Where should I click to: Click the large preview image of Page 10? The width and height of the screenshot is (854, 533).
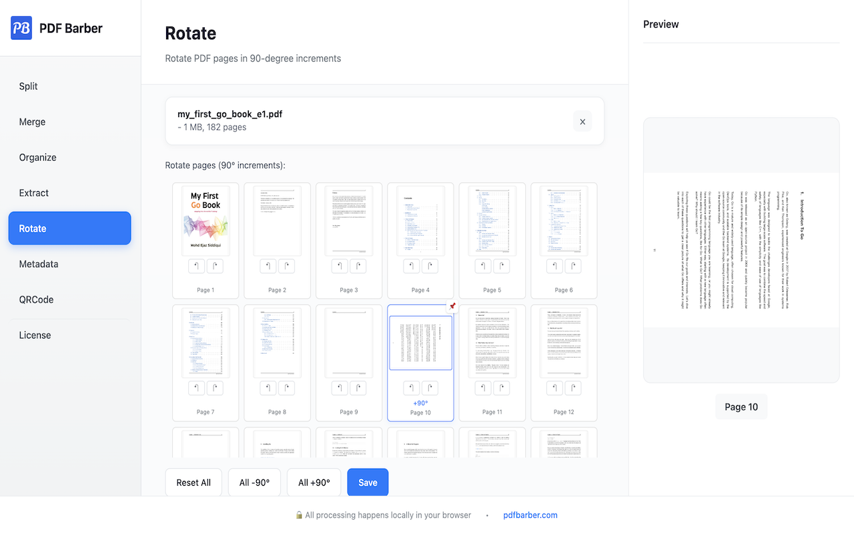(x=741, y=250)
